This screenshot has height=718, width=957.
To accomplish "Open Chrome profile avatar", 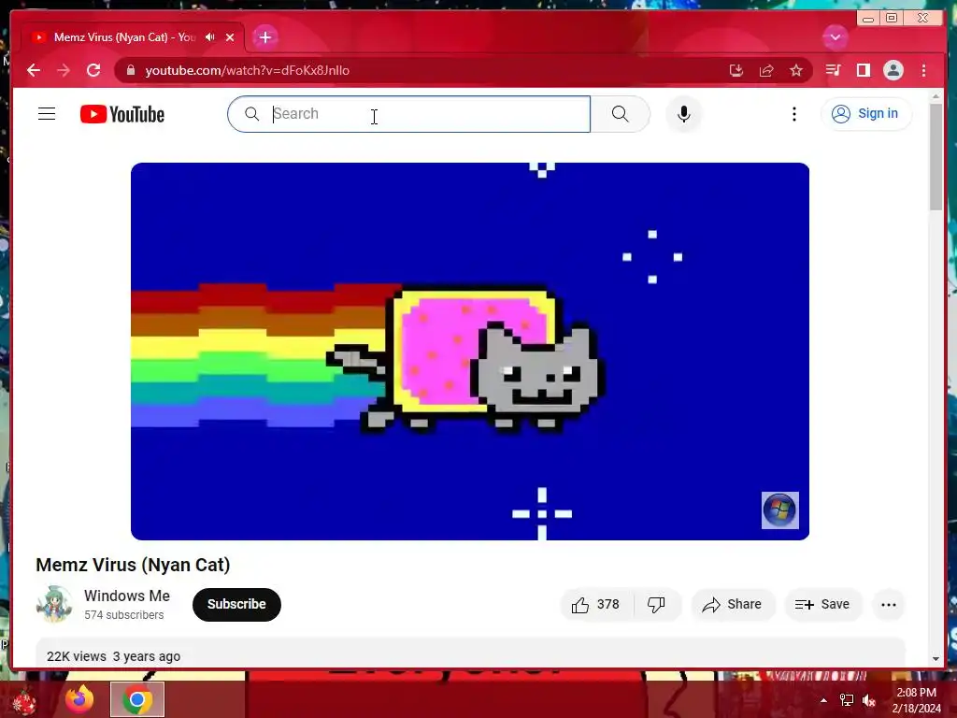I will 893,70.
